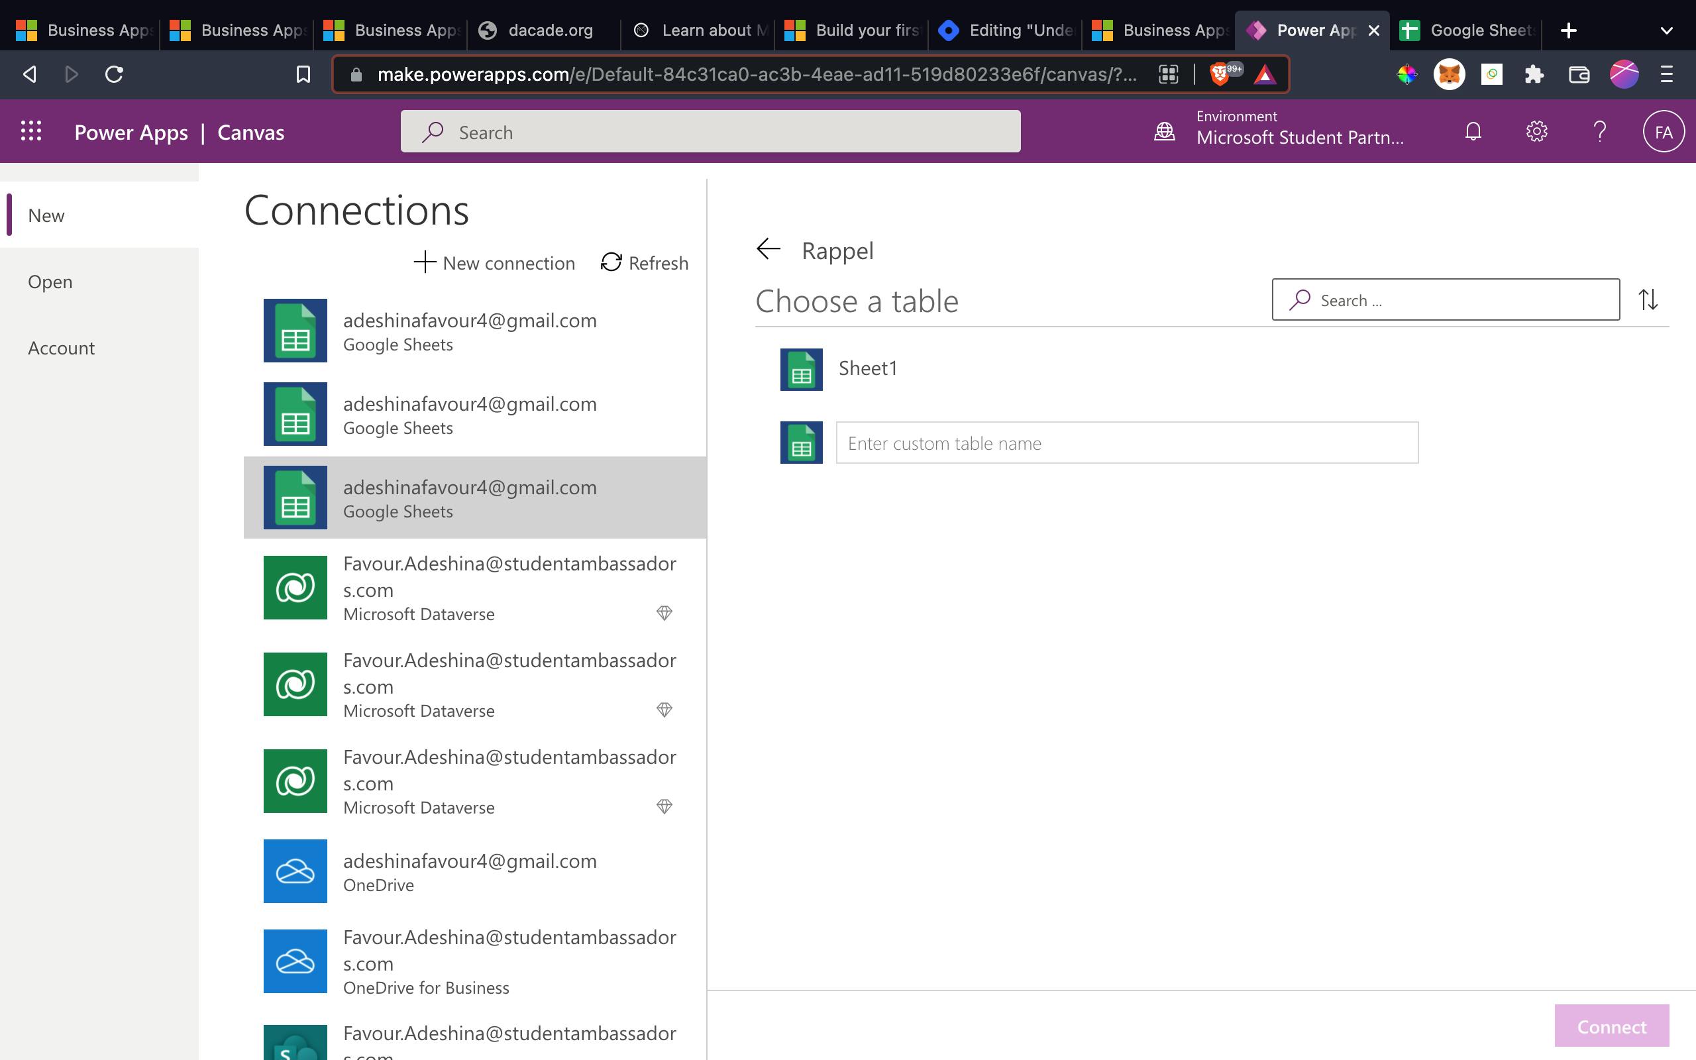This screenshot has width=1696, height=1060.
Task: Click the notifications bell icon
Action: [1473, 131]
